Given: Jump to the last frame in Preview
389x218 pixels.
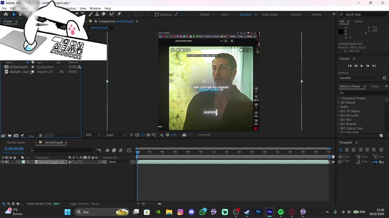Looking at the screenshot, I should (374, 66).
